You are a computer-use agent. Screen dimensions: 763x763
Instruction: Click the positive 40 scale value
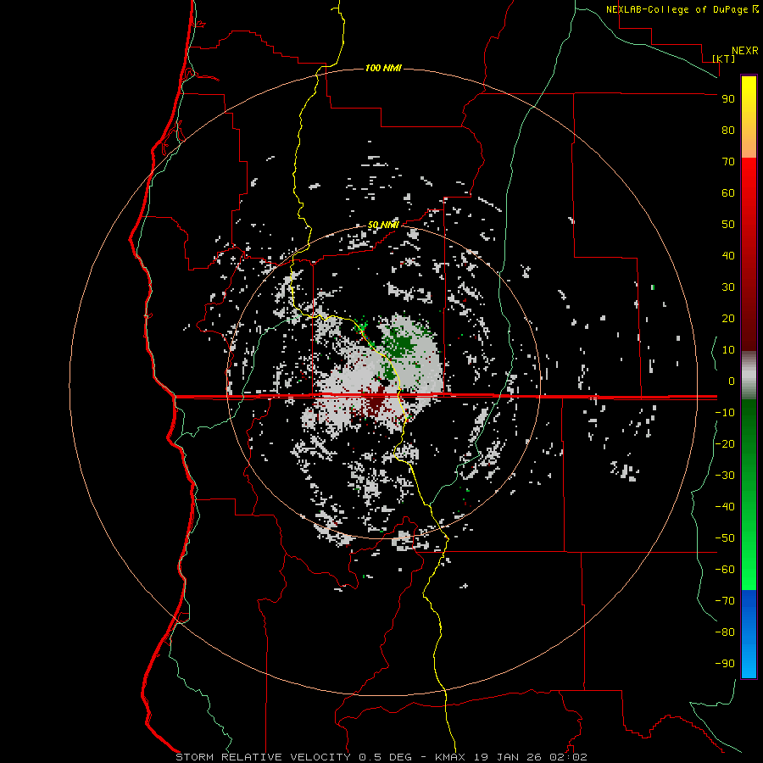728,255
